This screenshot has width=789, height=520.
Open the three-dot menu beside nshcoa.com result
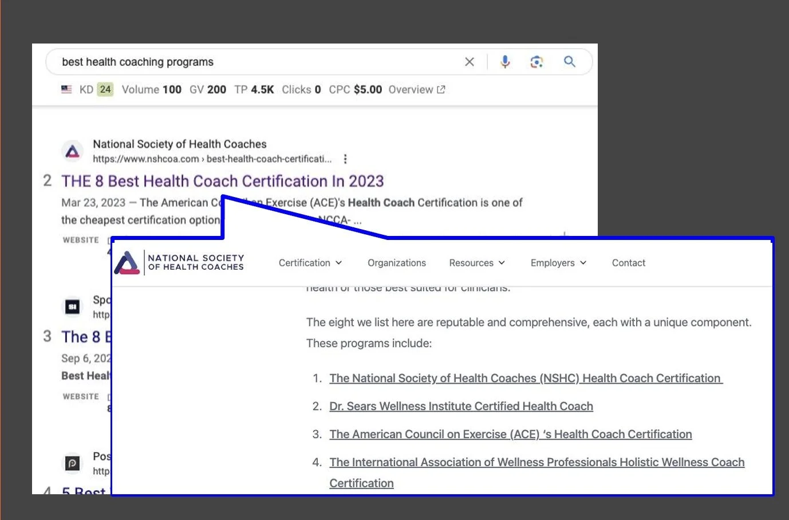pyautogui.click(x=345, y=159)
